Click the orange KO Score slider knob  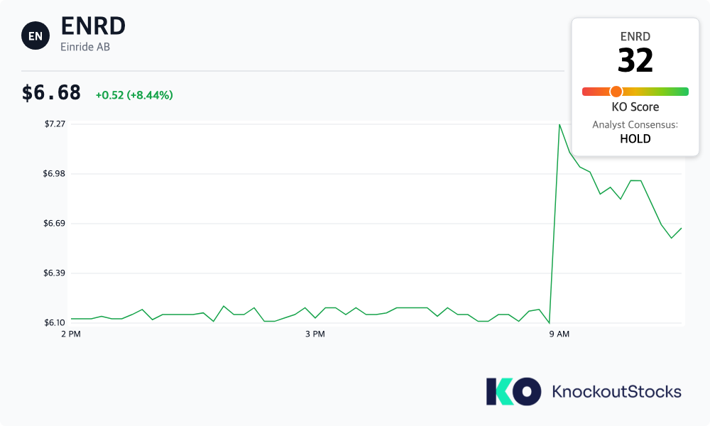[616, 92]
